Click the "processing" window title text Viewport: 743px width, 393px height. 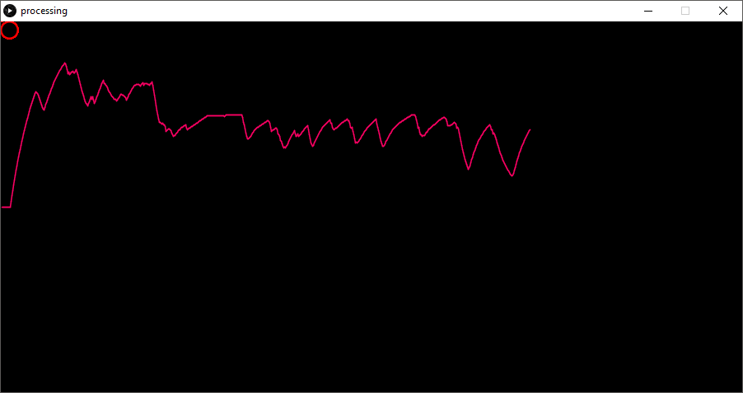44,11
